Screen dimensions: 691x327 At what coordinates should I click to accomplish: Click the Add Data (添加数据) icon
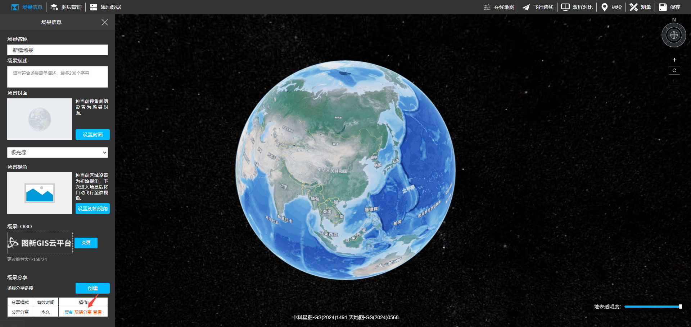(x=94, y=7)
